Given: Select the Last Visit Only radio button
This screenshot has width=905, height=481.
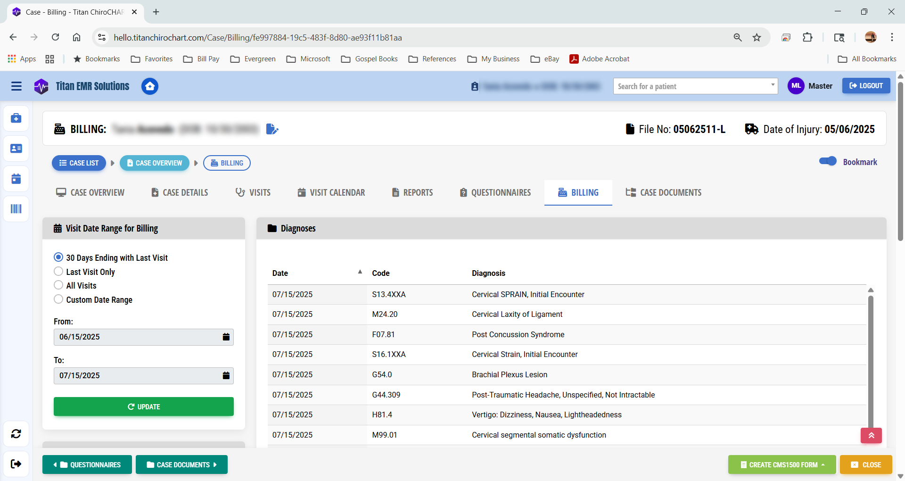Looking at the screenshot, I should click(58, 271).
